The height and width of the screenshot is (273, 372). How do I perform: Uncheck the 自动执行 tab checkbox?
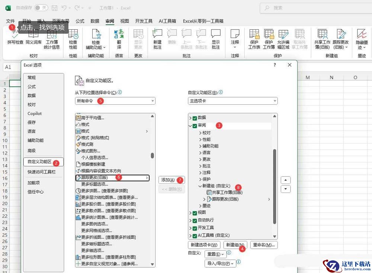(195, 221)
